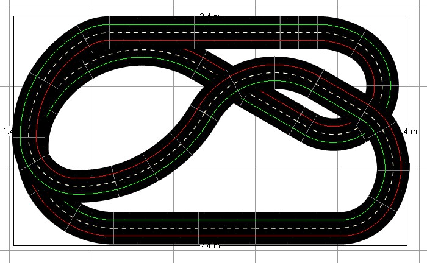This screenshot has width=427, height=263.
Task: Click the "2.4 m" label below the track
Action: click(x=210, y=247)
